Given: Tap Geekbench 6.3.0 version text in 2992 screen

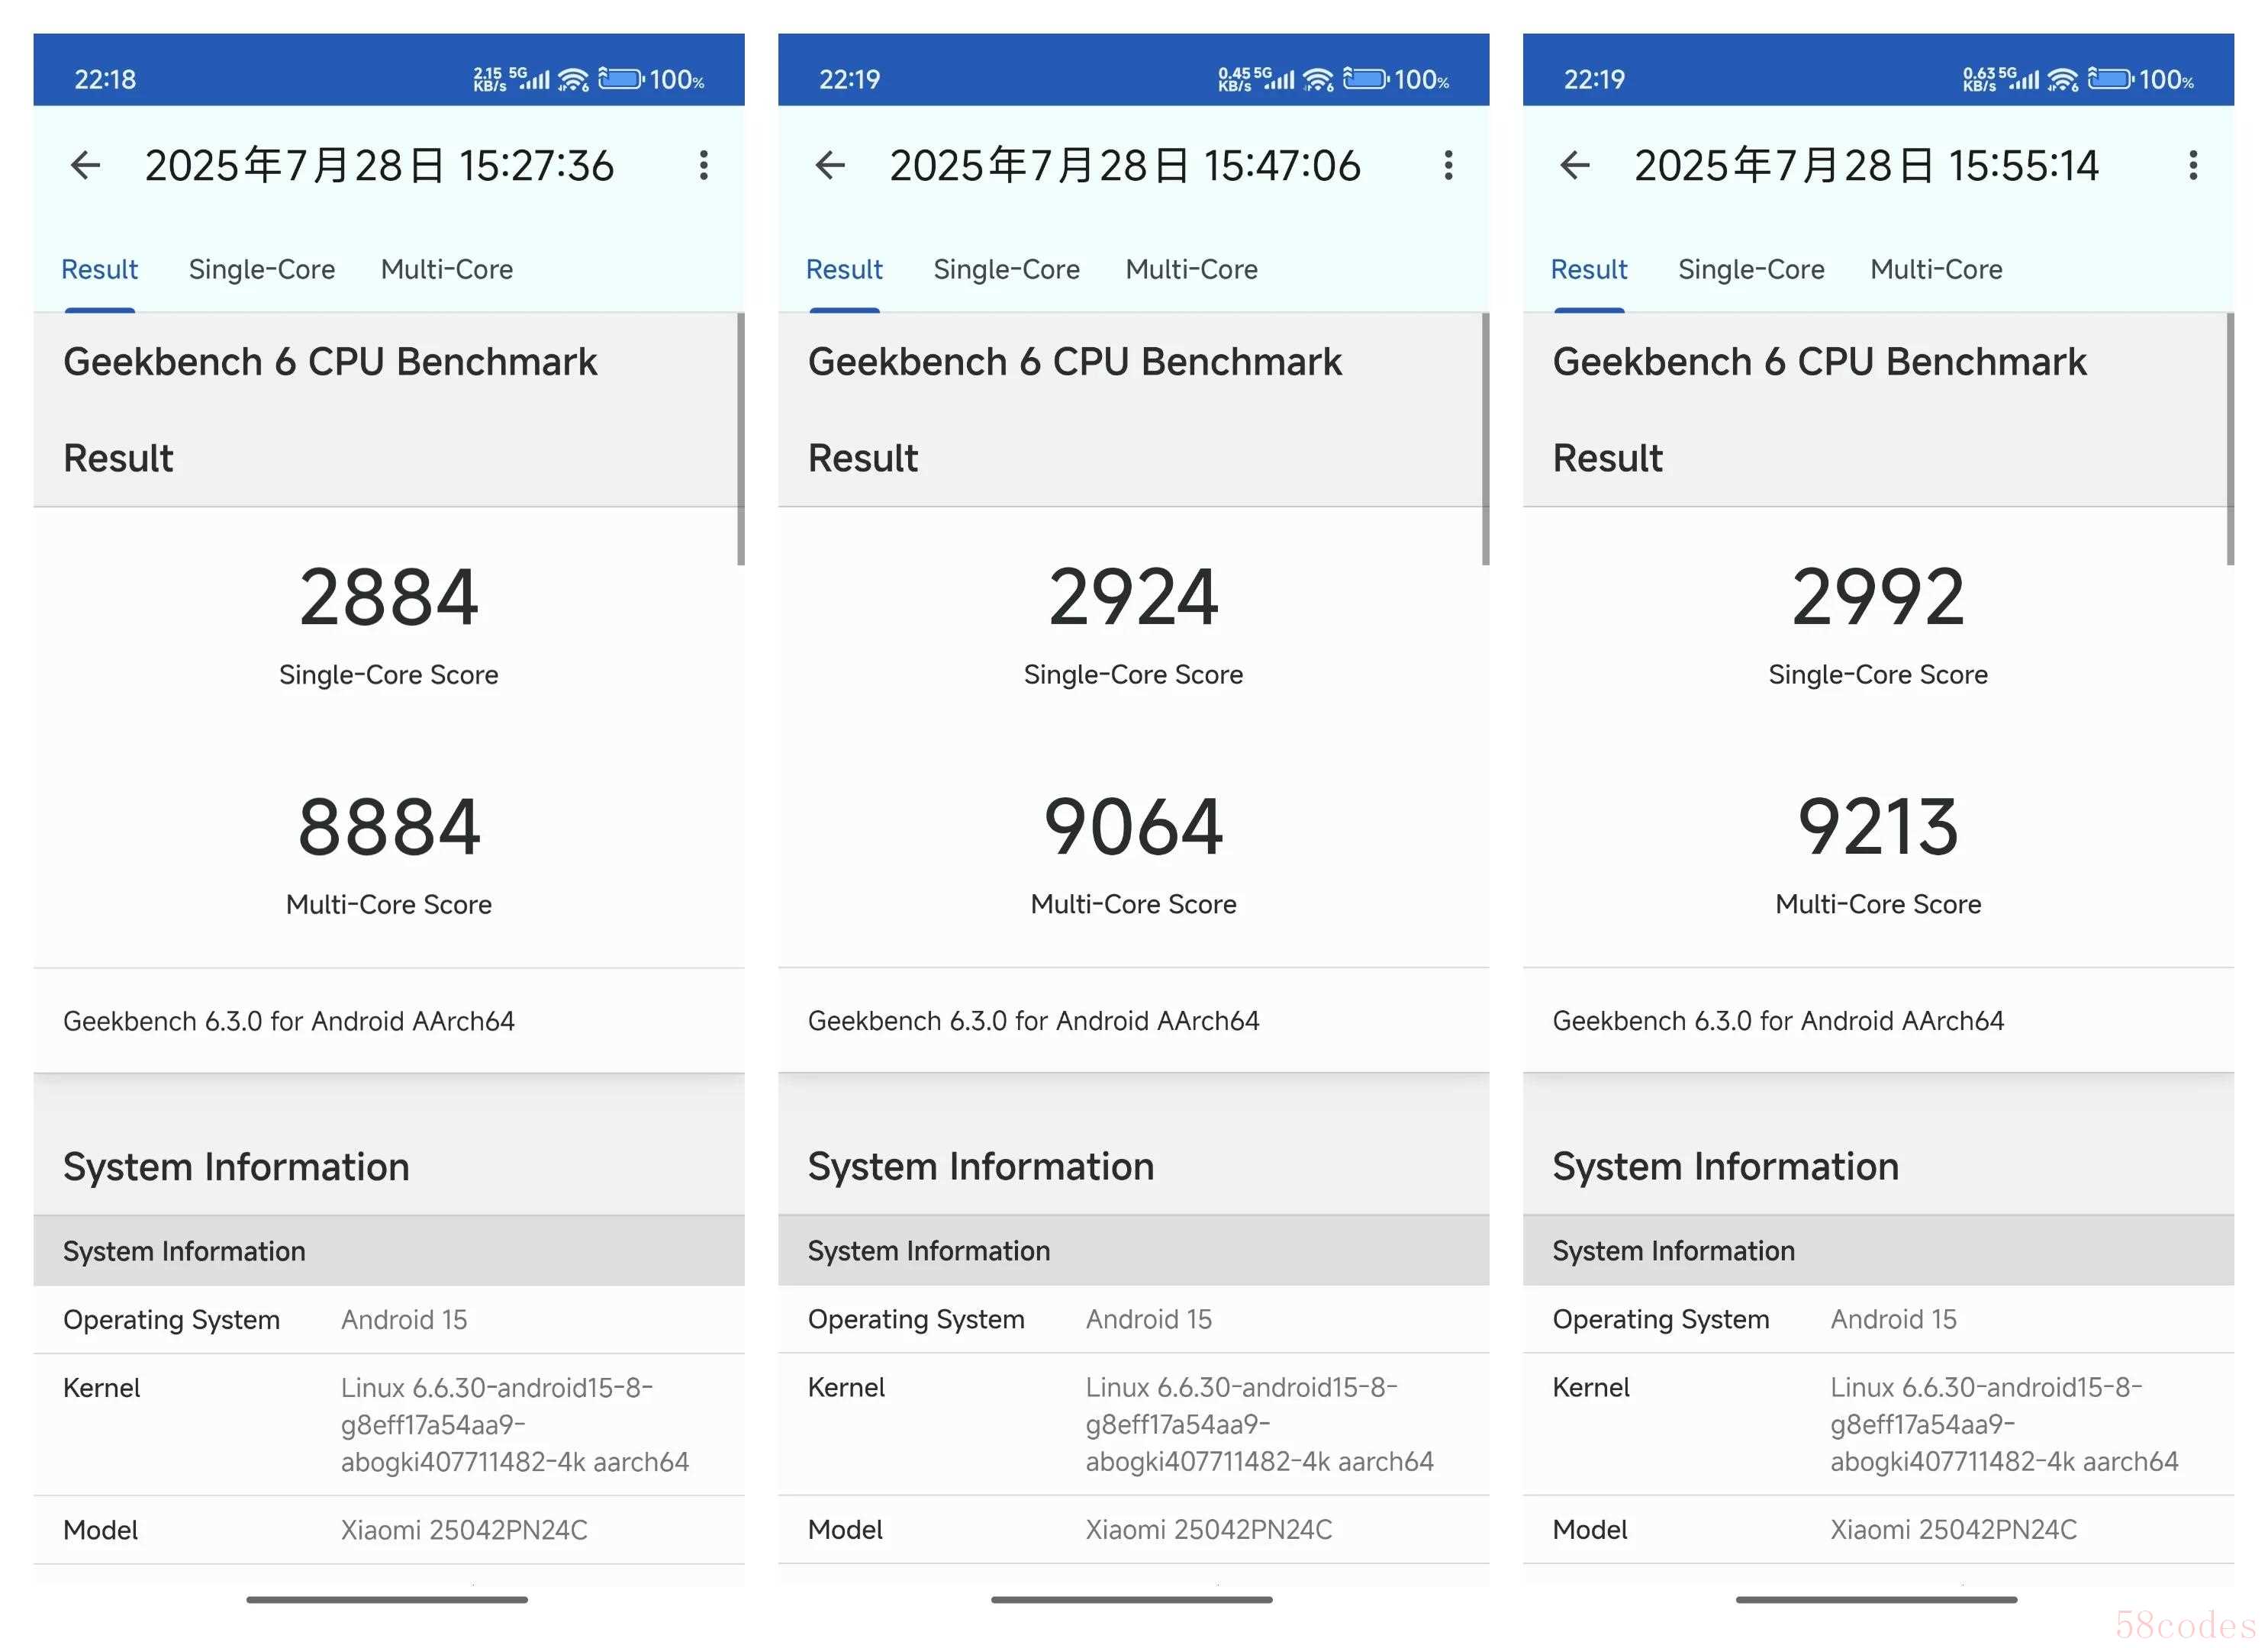Looking at the screenshot, I should (x=1779, y=1021).
